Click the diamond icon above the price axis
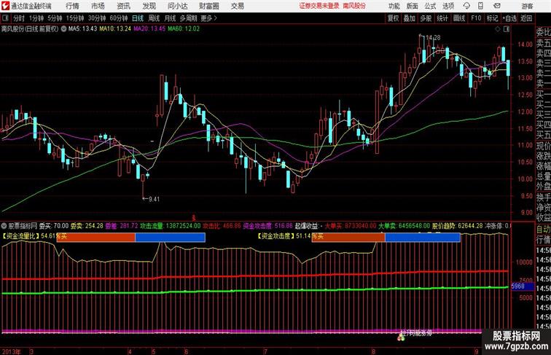The height and width of the screenshot is (355, 551). click(x=498, y=29)
